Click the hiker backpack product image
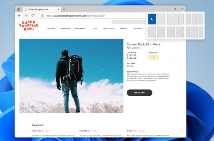The height and width of the screenshot is (141, 214). coord(71,76)
